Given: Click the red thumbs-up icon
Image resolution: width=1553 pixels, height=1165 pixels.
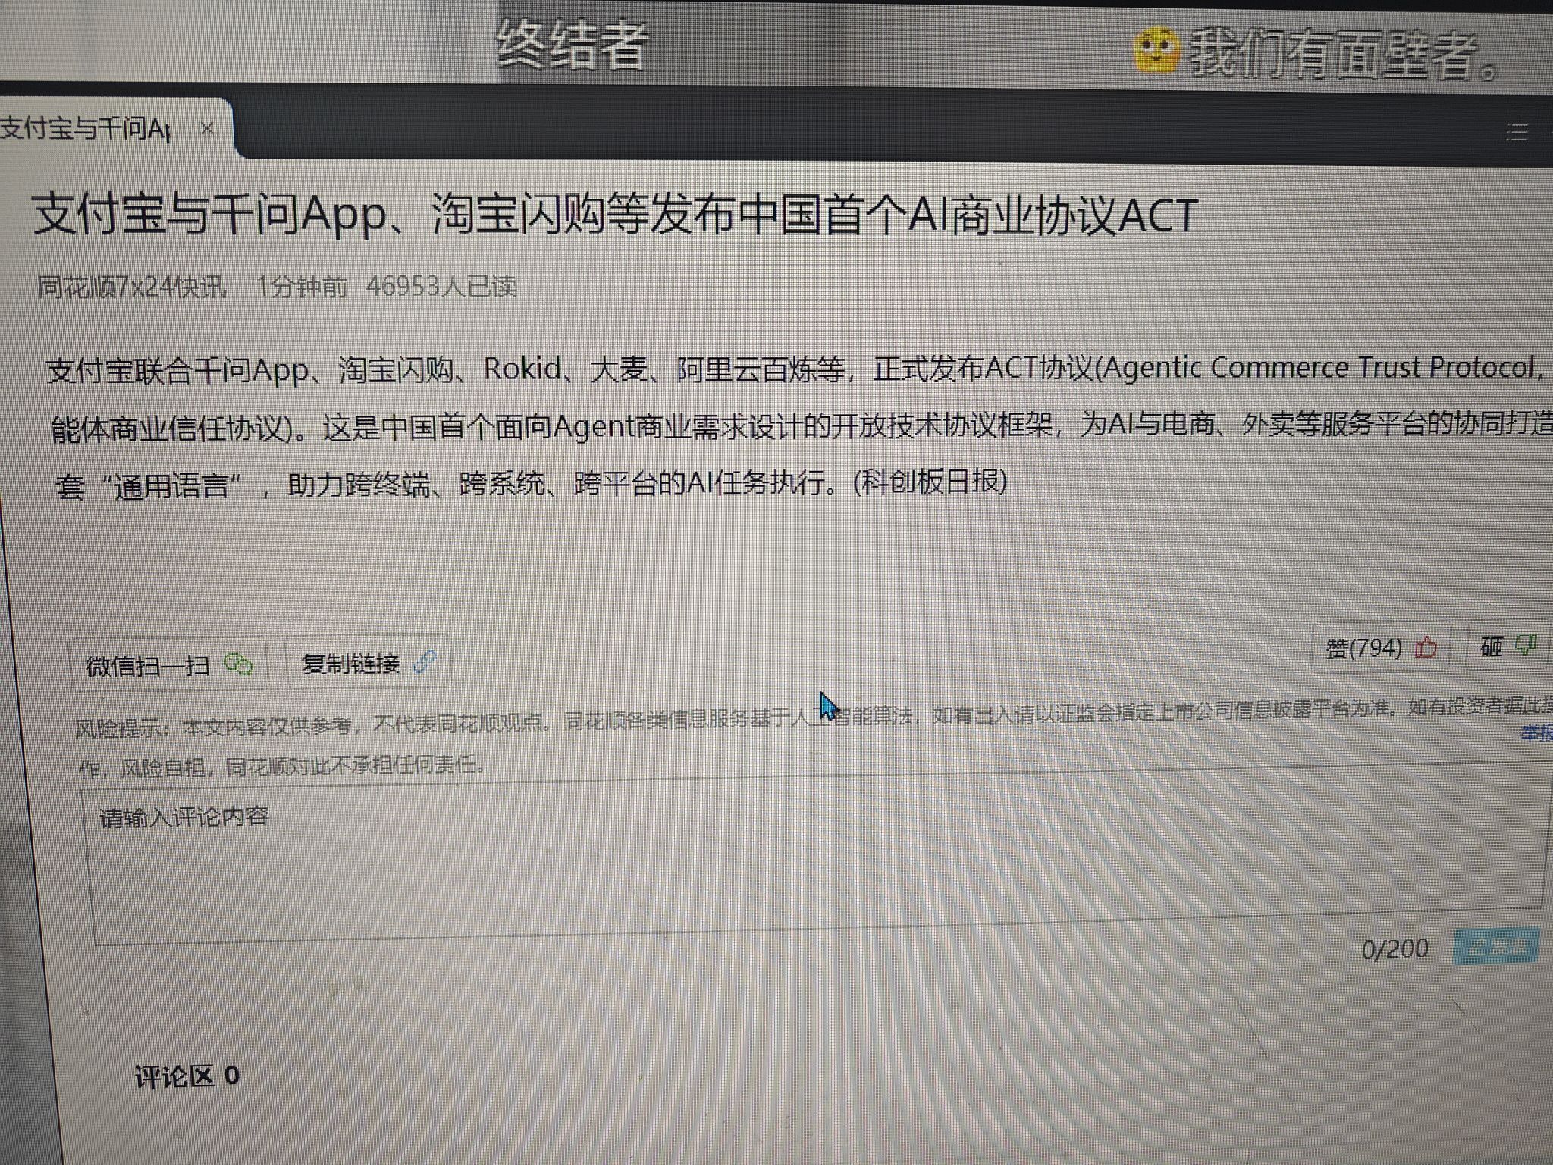Looking at the screenshot, I should pos(1426,648).
